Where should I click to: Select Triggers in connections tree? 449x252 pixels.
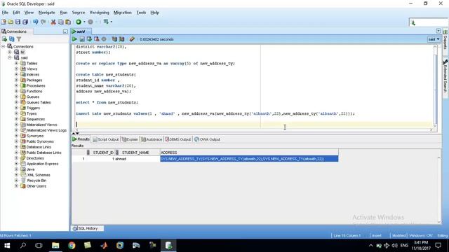[x=33, y=108]
